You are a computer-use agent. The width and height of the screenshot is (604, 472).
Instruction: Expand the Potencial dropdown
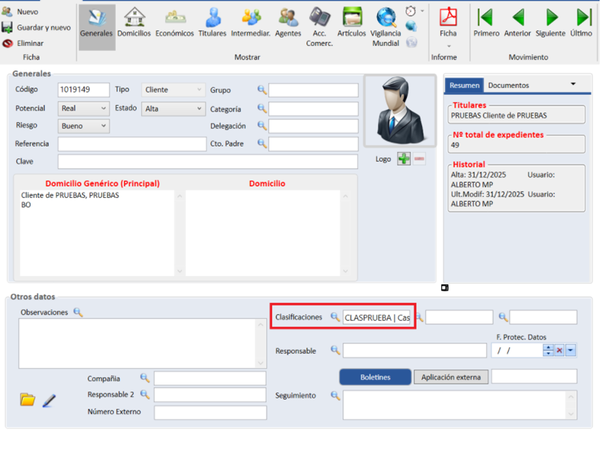(103, 108)
